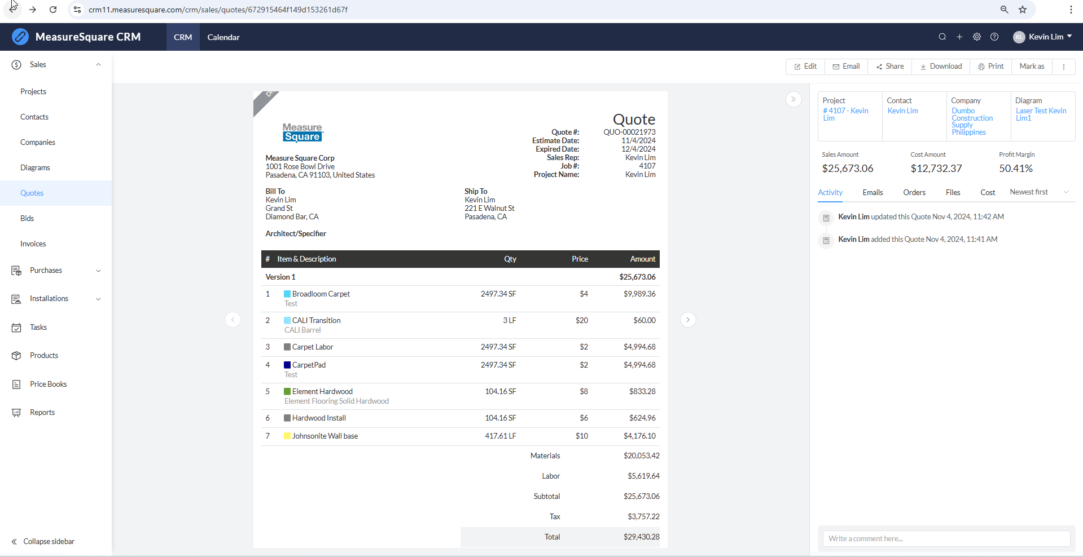Go forward in browser history
Screen dimensions: 1083x557
(x=33, y=10)
